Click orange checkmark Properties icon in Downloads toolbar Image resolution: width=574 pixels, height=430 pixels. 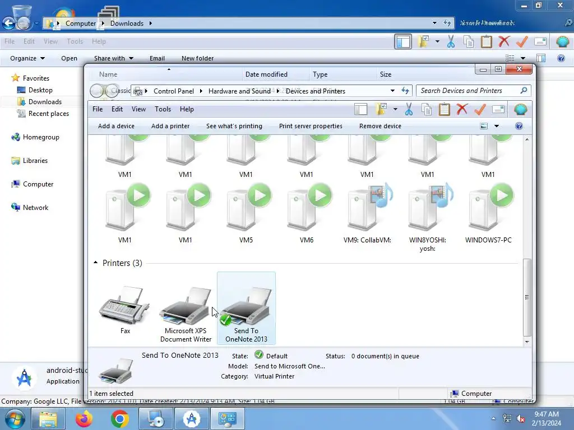(522, 41)
